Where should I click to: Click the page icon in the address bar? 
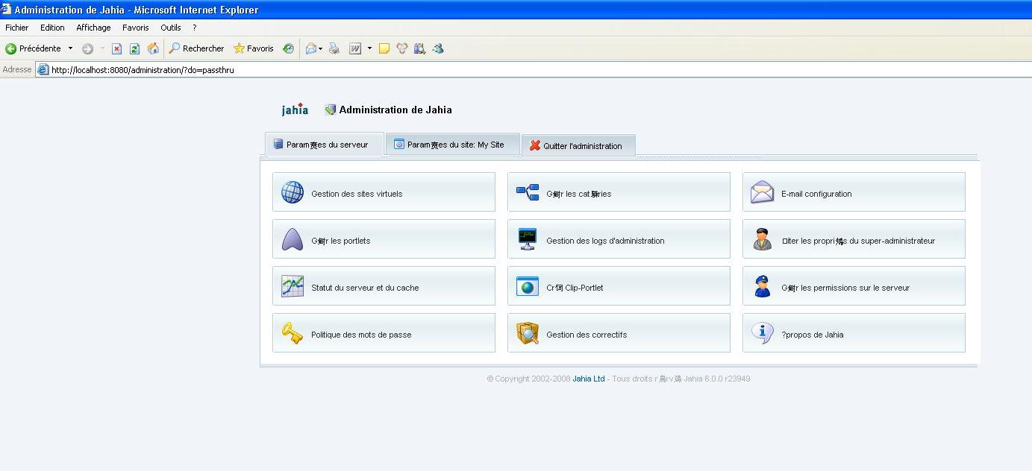pos(43,70)
